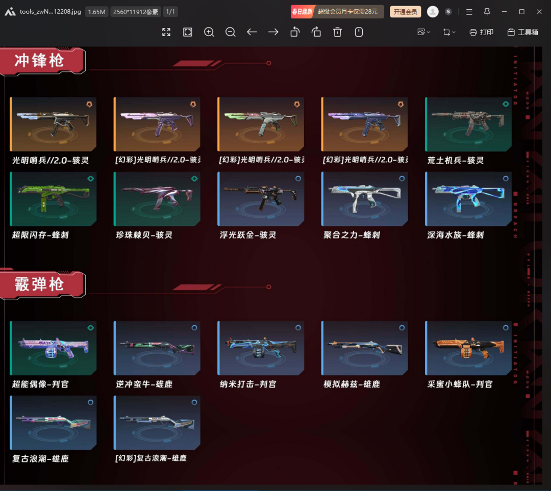Select the 深海水族-蜂刺 skin card
551x491 pixels.
click(468, 199)
